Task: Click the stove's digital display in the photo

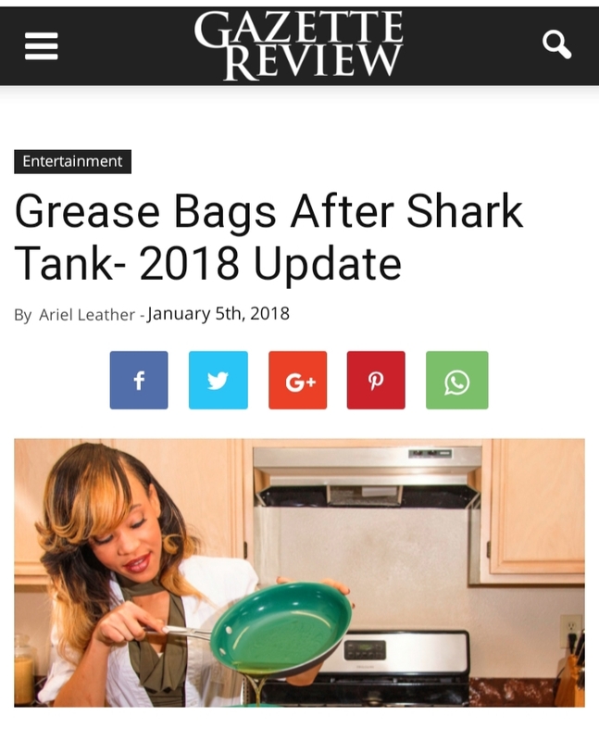Action: coord(365,650)
